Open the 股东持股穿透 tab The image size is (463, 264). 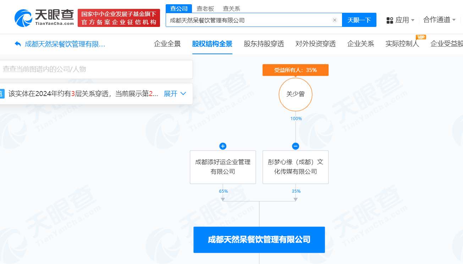pos(264,44)
